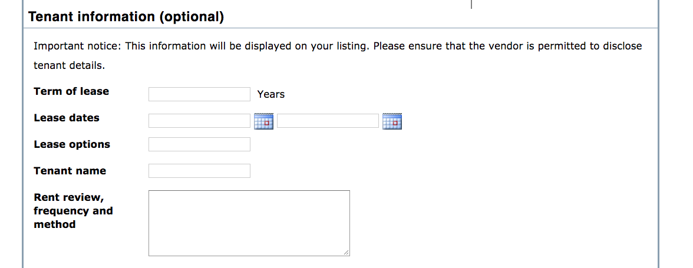Click into the Tenant name field

[199, 171]
